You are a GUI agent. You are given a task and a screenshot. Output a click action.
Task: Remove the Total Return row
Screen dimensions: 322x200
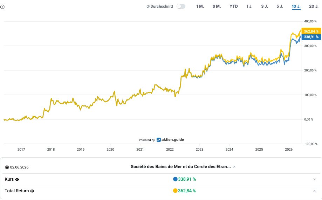314,191
